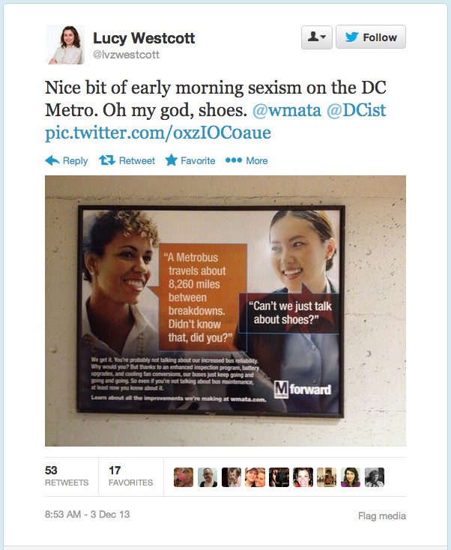Open the More three-dots menu
451x550 pixels.
pos(234,160)
